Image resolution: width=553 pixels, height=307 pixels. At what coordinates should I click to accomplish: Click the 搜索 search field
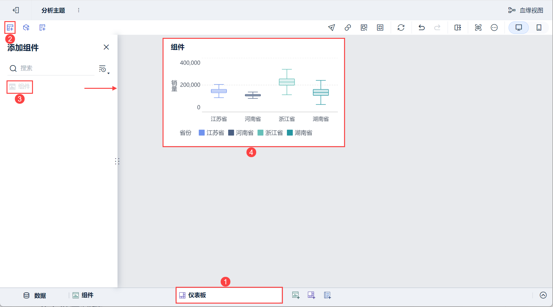point(51,68)
